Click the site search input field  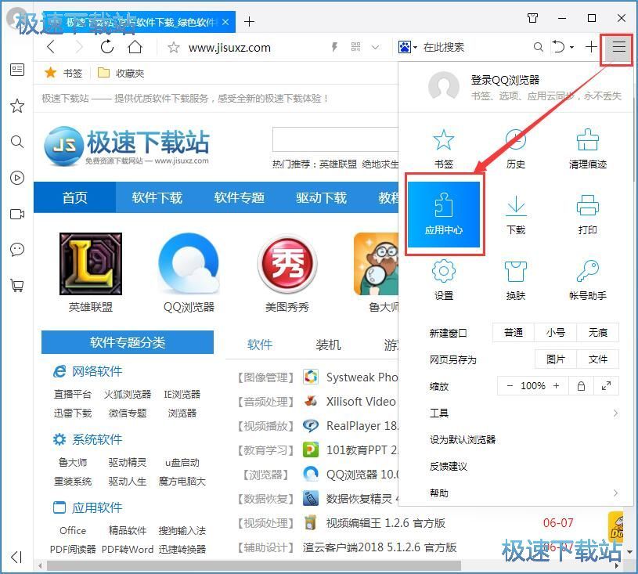335,139
